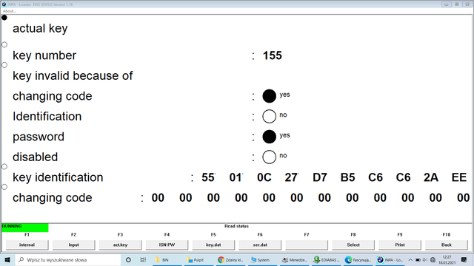Click key identification byte D7
The image size is (474, 266).
pos(320,177)
